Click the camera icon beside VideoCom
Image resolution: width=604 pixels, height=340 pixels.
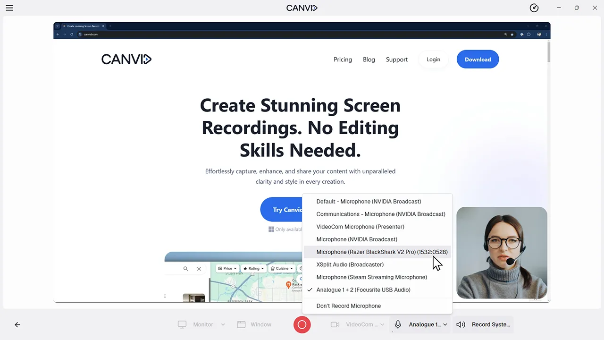pos(335,324)
